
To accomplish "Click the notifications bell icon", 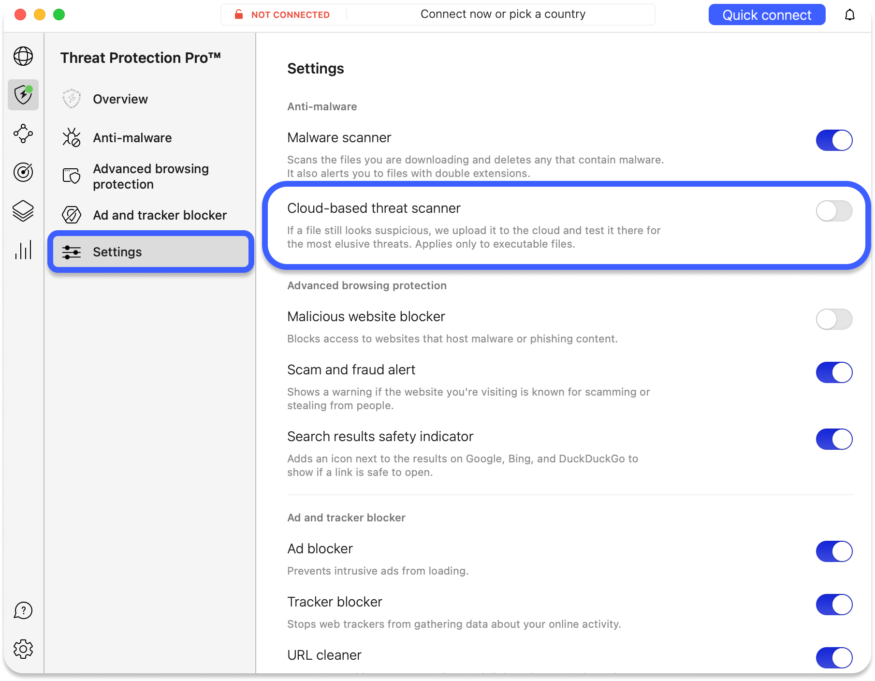I will pos(849,15).
